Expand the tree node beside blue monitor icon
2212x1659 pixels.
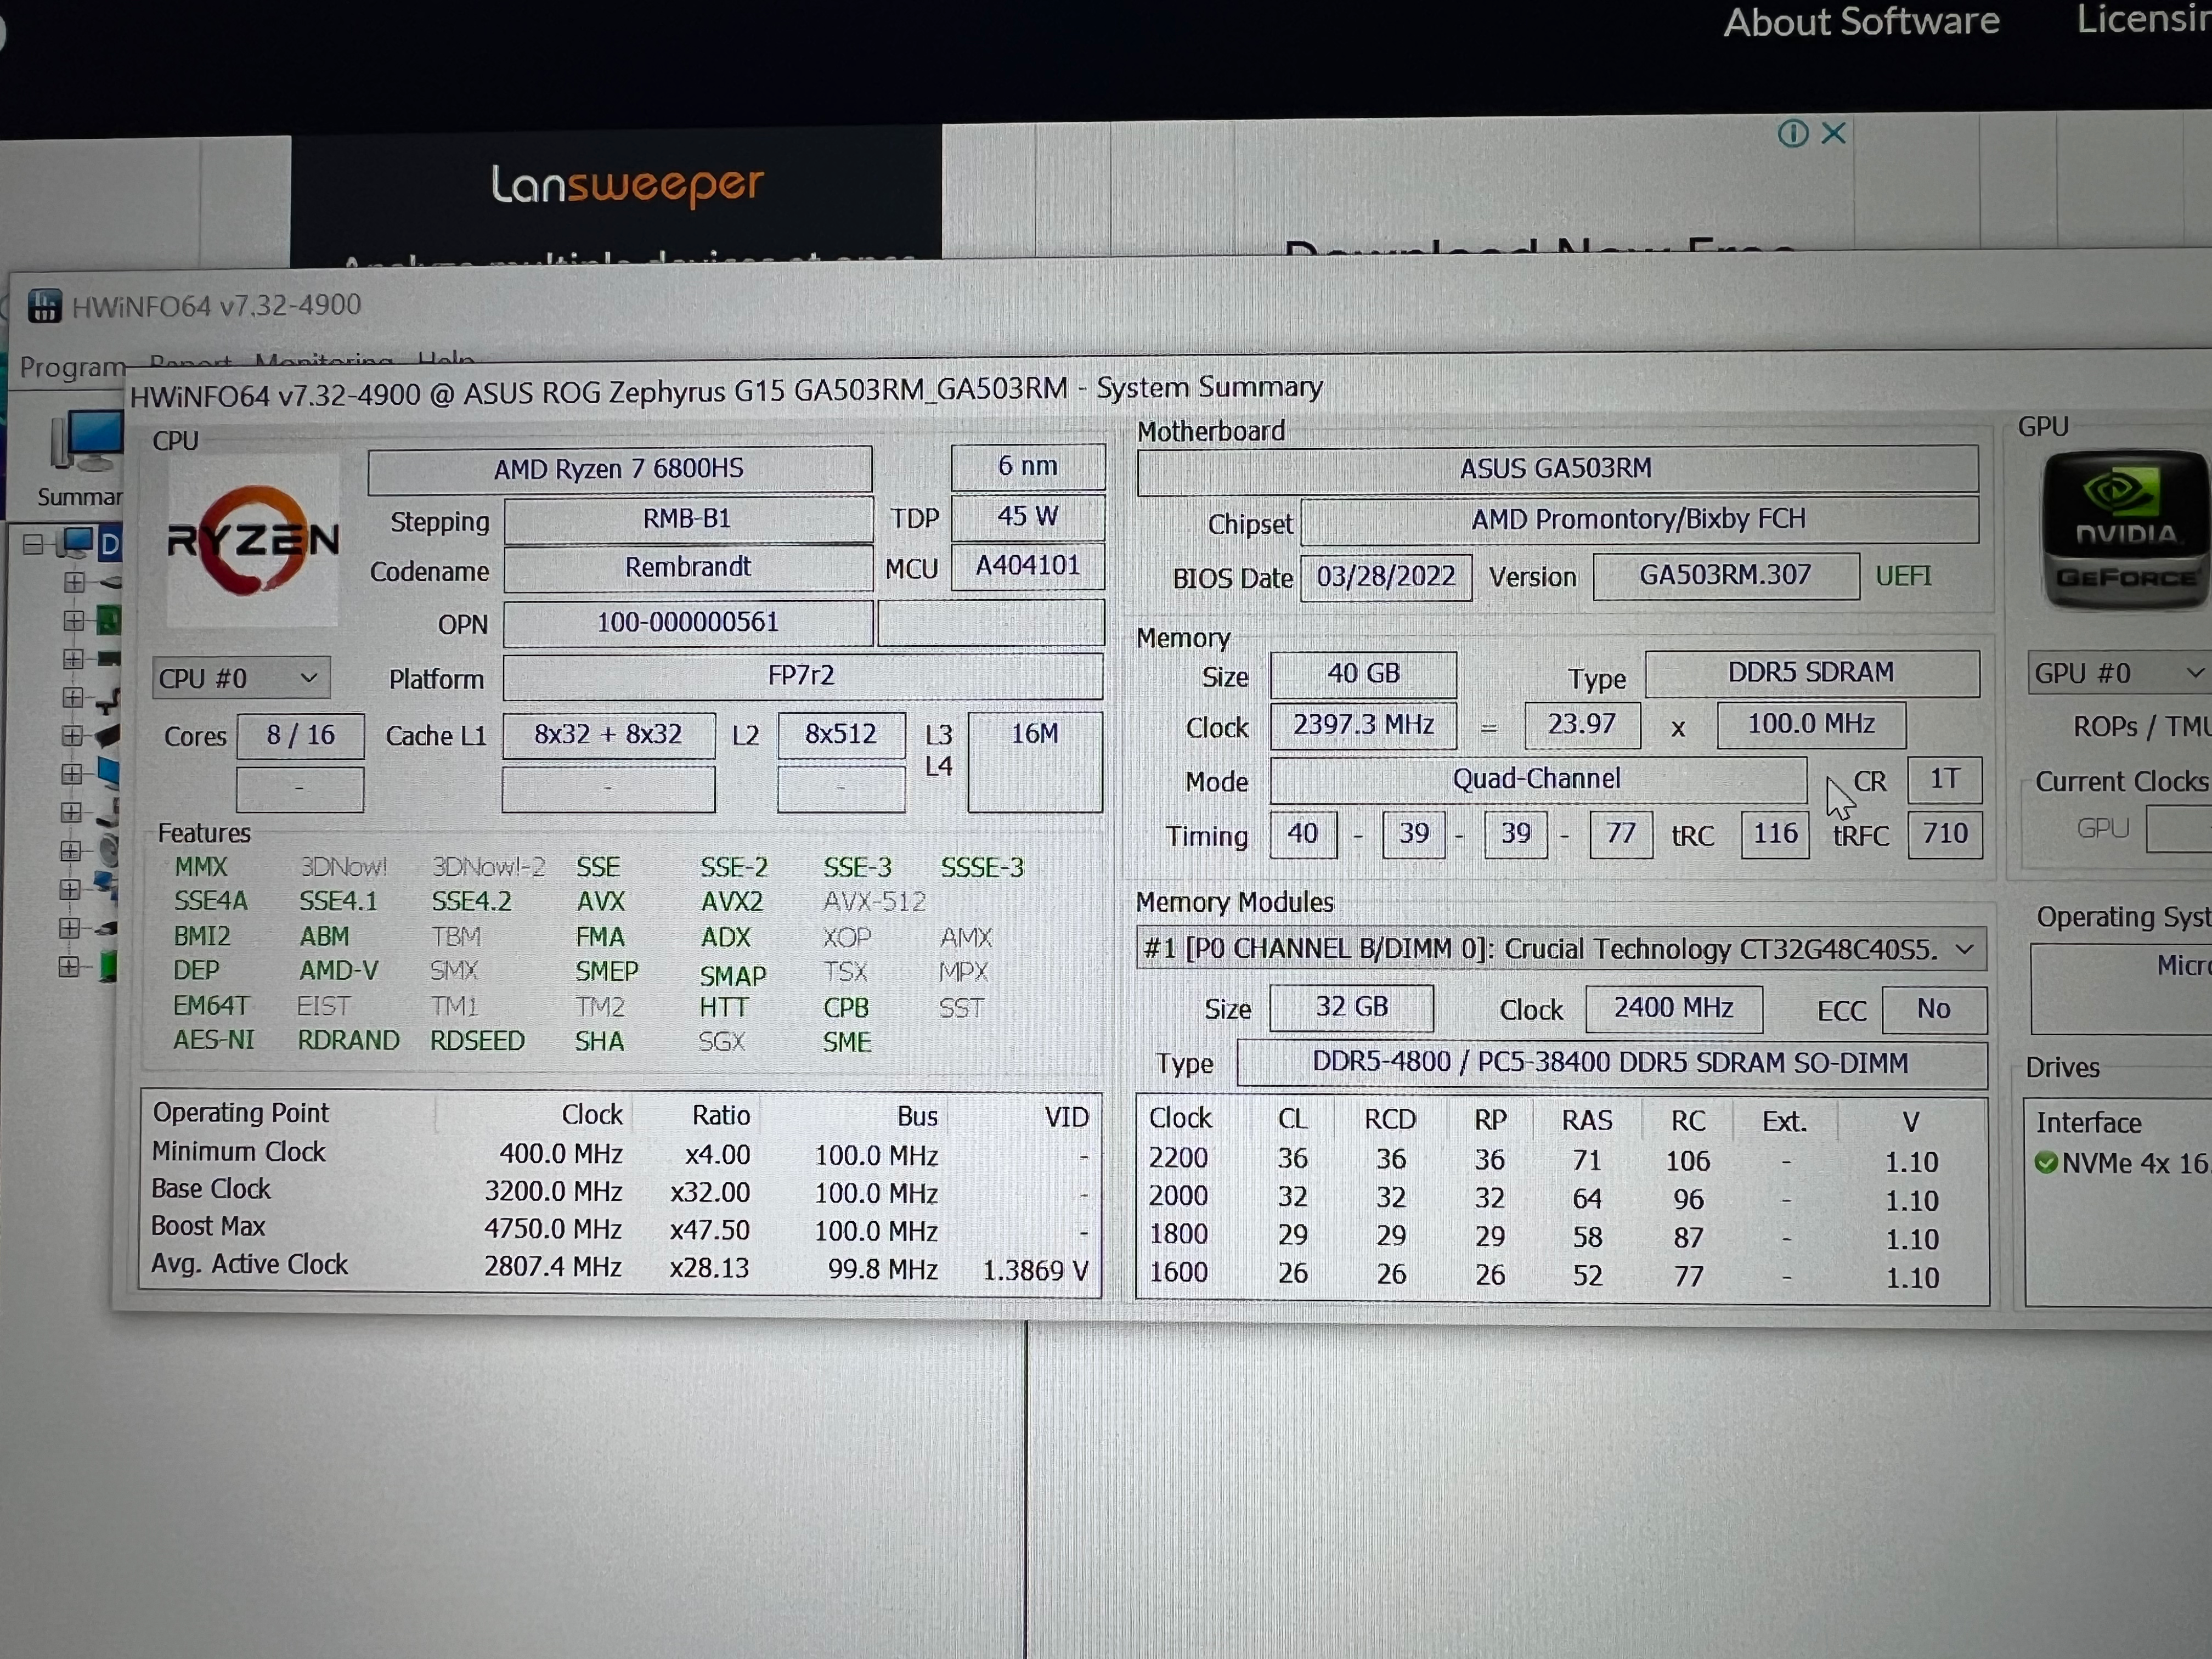(72, 774)
